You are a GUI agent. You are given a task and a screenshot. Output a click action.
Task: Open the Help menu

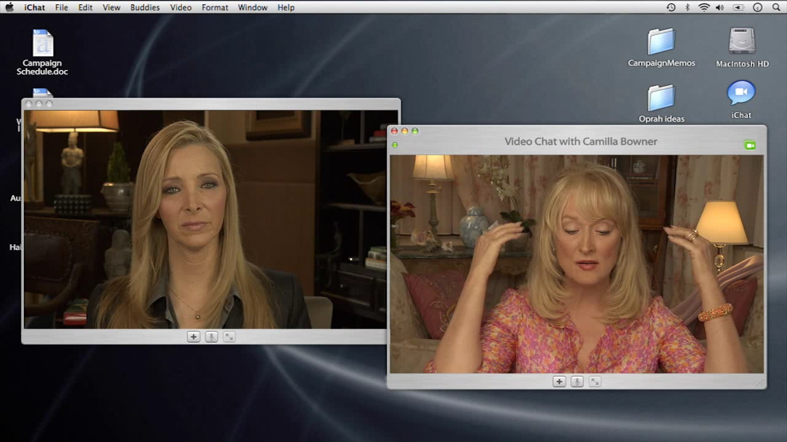click(286, 7)
